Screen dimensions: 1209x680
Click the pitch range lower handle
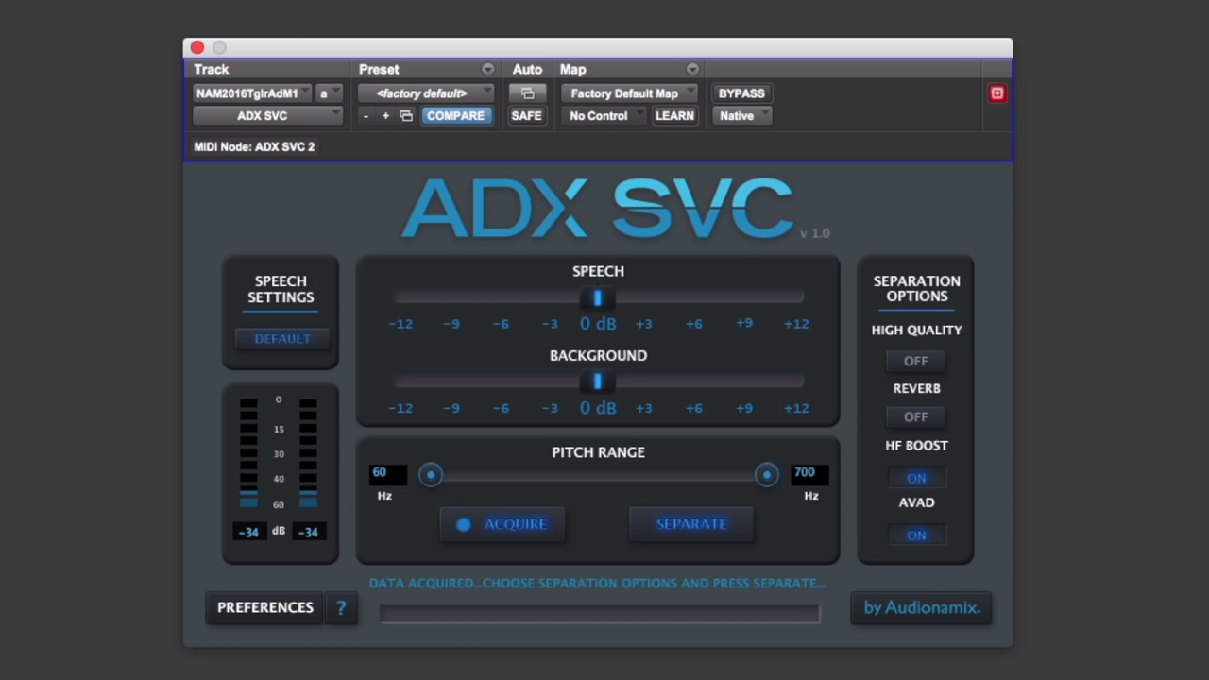pos(431,475)
